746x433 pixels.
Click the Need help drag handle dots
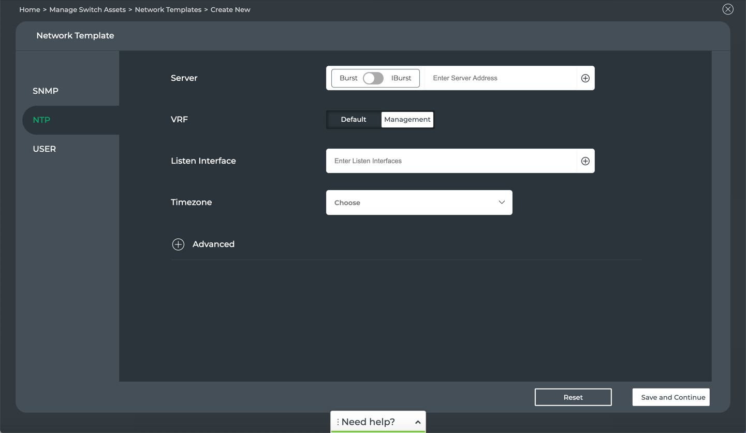[x=338, y=422]
